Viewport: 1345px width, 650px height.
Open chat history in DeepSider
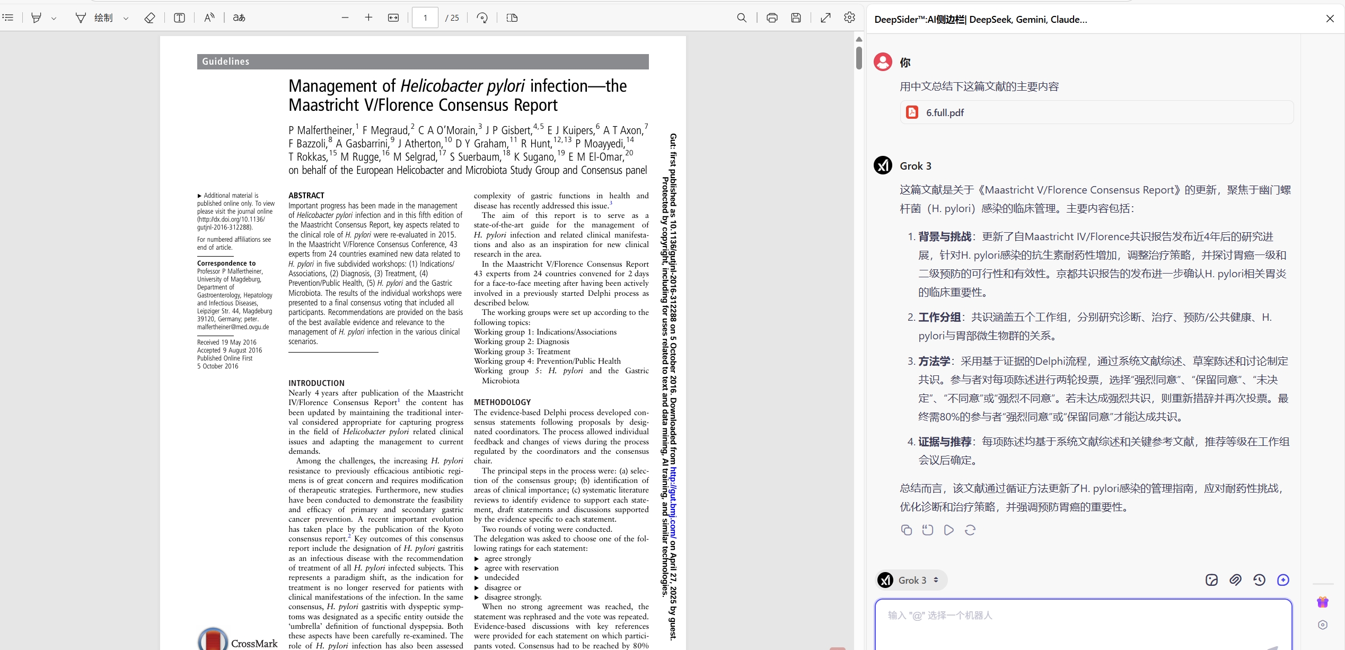pos(1259,580)
